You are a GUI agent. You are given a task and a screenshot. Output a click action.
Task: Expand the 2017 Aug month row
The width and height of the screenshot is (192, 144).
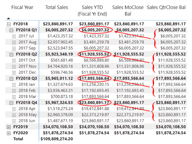point(14,42)
